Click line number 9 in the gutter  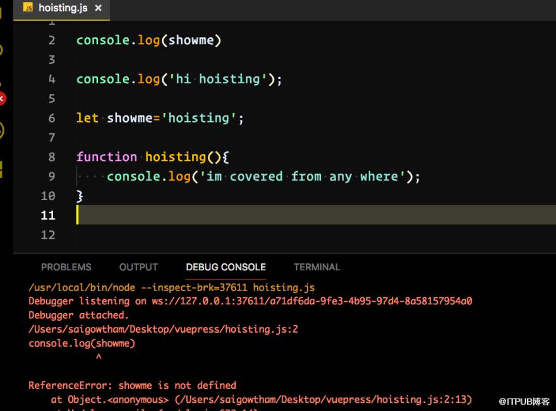pos(52,176)
